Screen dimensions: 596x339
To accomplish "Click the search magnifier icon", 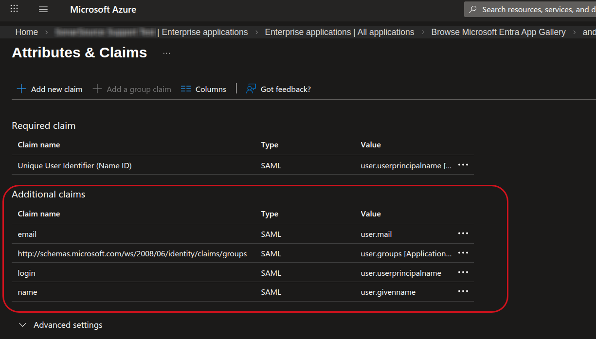I will point(473,9).
